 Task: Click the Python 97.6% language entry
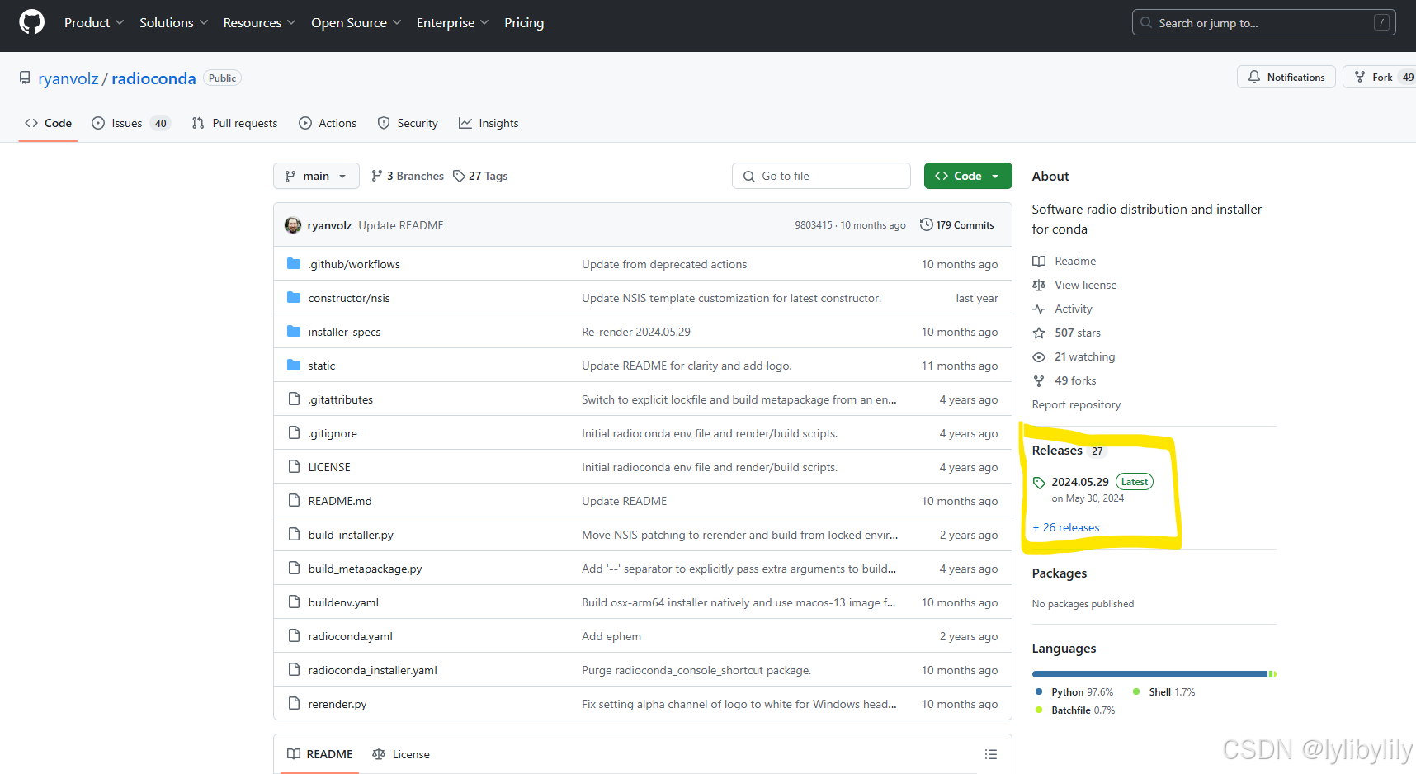(1074, 692)
